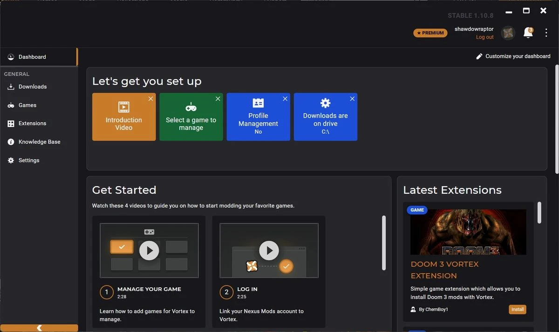Open the Downloads section
Image resolution: width=559 pixels, height=332 pixels.
coord(39,87)
